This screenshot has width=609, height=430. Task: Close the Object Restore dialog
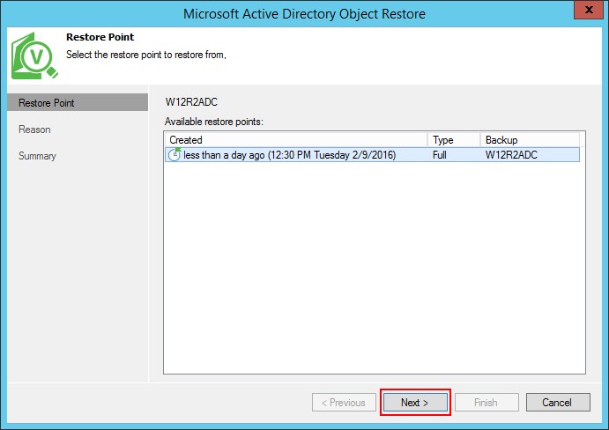pos(589,10)
